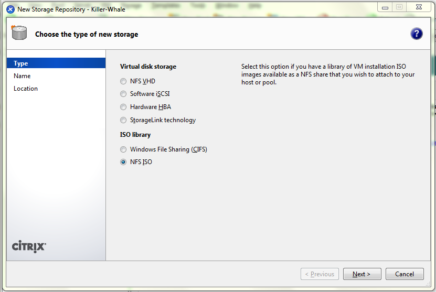436x292 pixels.
Task: Select the NFS ISO radio button
Action: [x=123, y=162]
